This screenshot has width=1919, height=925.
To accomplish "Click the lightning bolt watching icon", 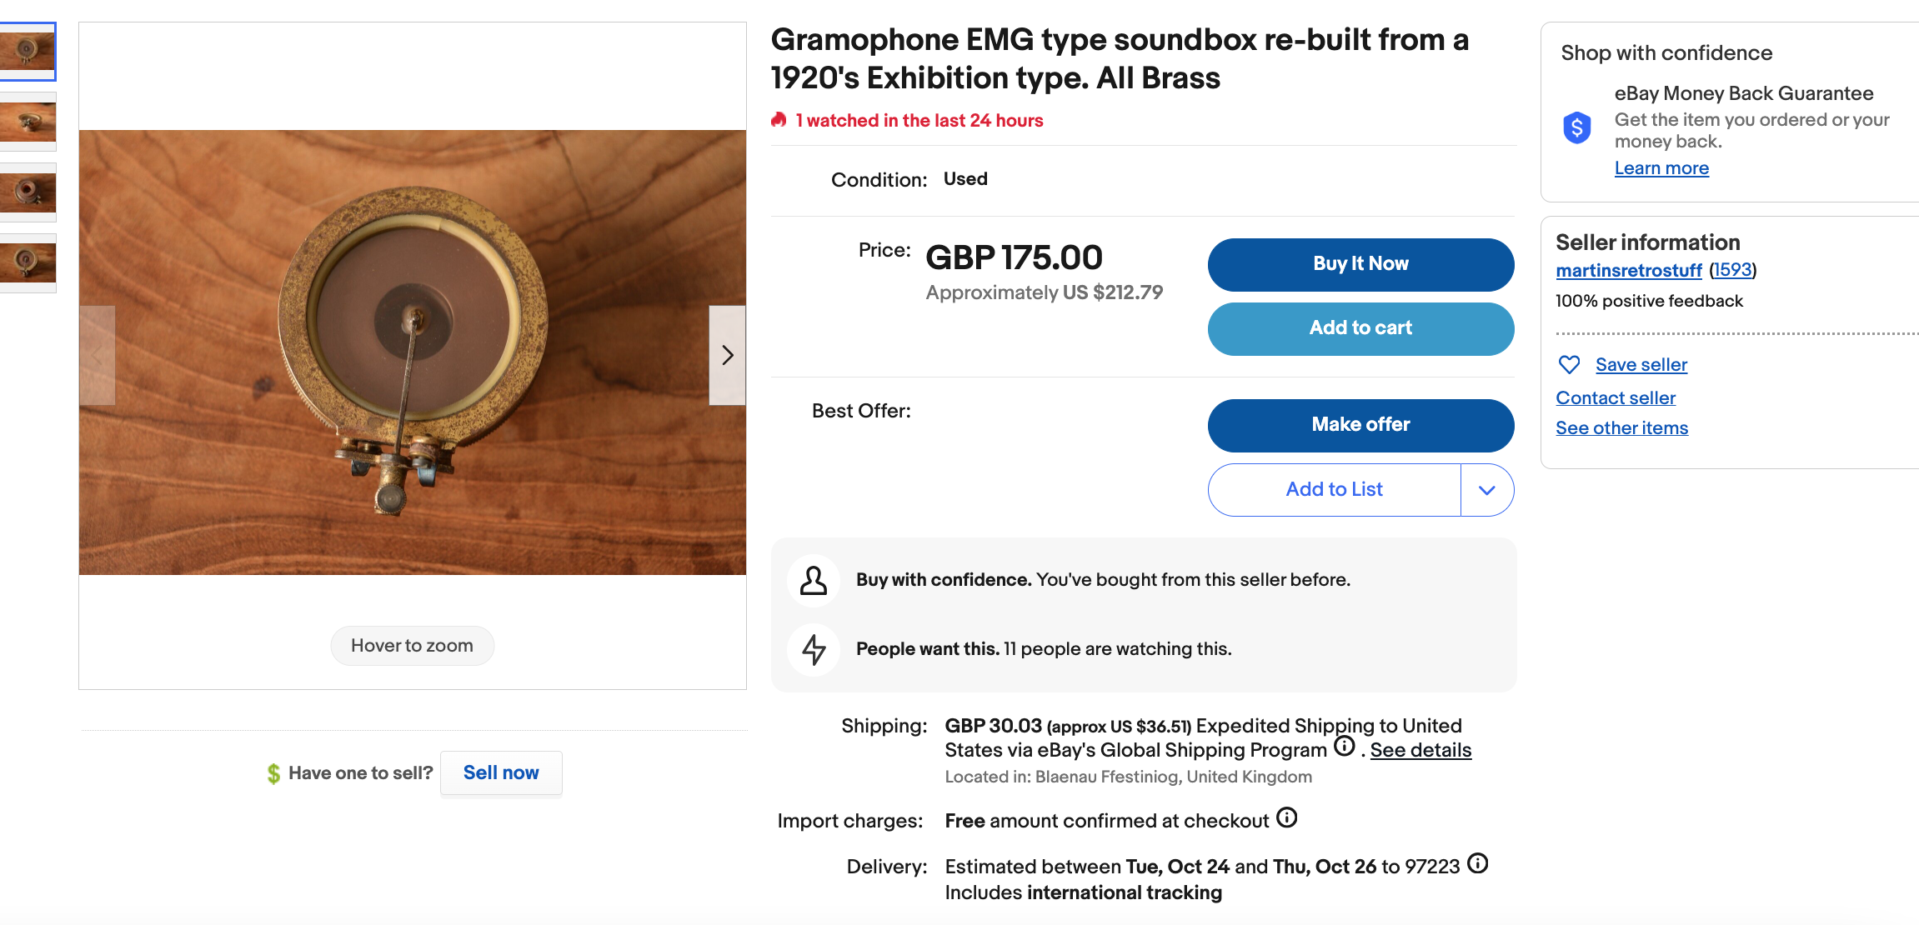I will (x=814, y=649).
